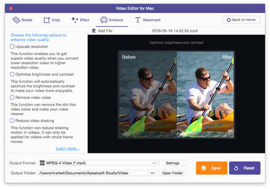Image resolution: width=270 pixels, height=189 pixels.
Task: Click the Open Folder button
Action: [172, 173]
